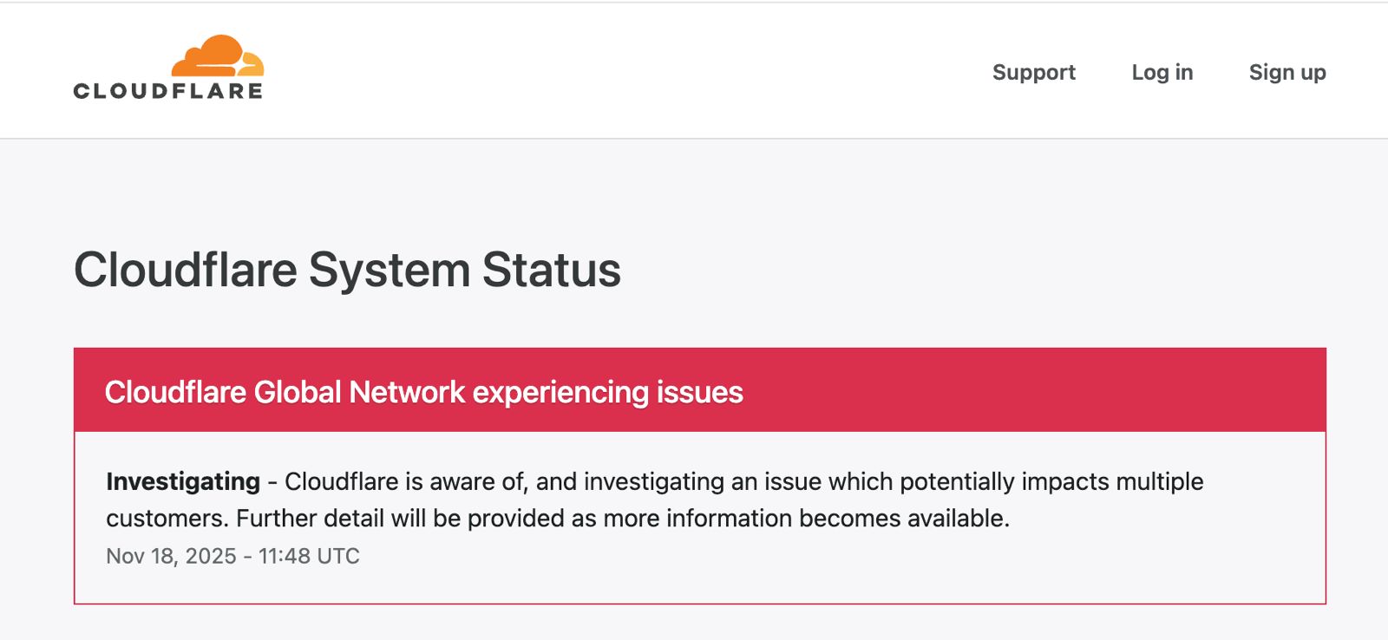
Task: Open the Support page link
Action: pos(1033,72)
